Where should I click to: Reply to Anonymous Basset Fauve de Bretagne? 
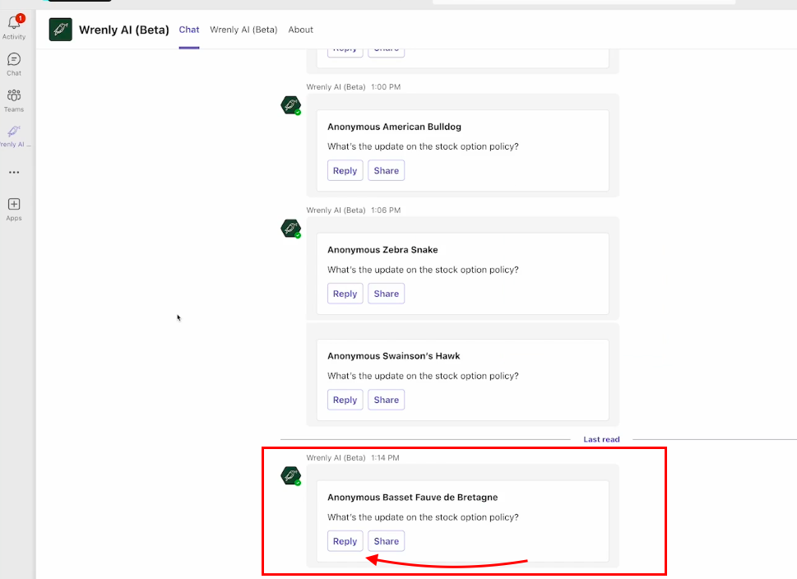(345, 541)
